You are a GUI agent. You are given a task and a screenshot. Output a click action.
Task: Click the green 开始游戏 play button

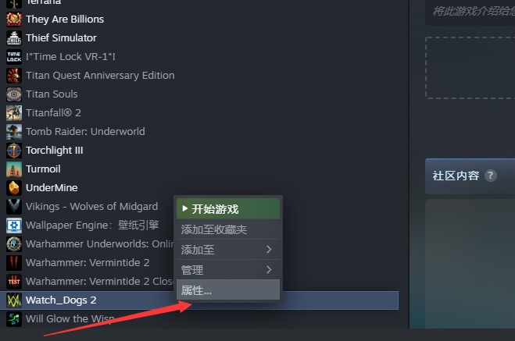[x=228, y=208]
